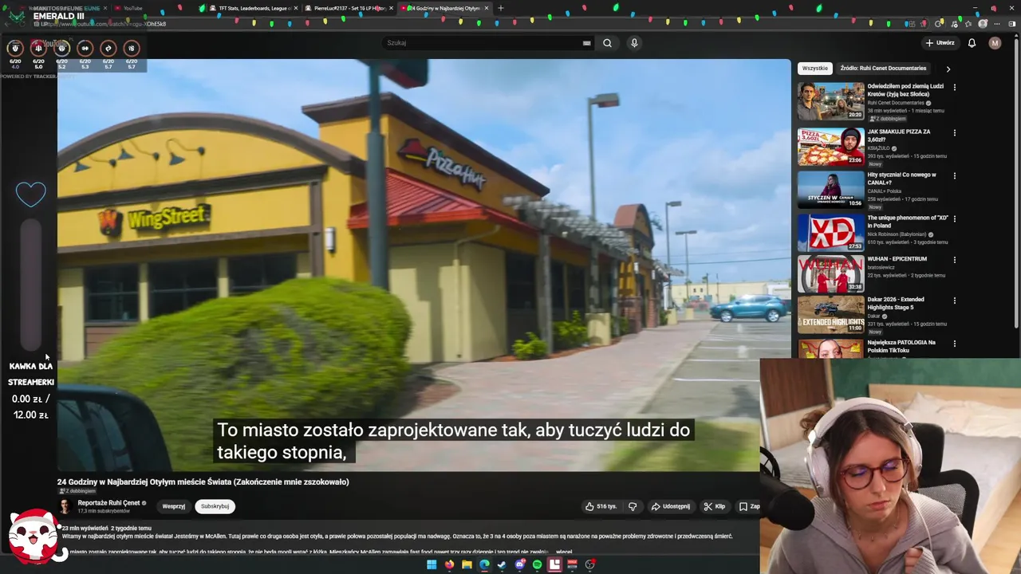The height and width of the screenshot is (574, 1021).
Task: Close the 24 Godziny w Najbardziej tab
Action: click(x=487, y=8)
